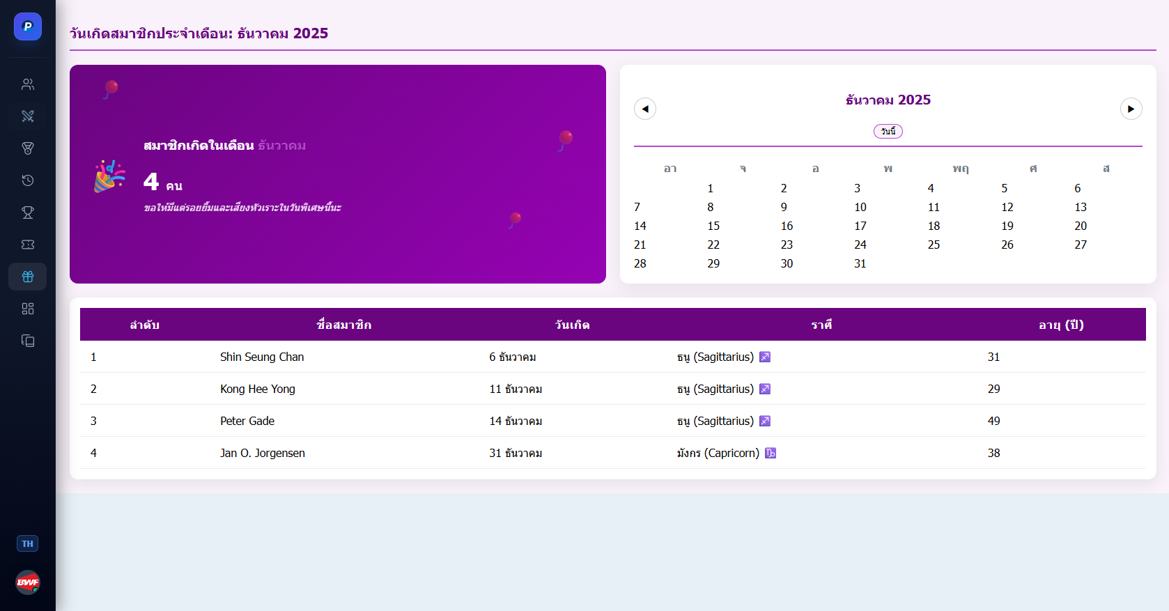Go to previous month in calendar
The image size is (1169, 611).
[x=645, y=109]
